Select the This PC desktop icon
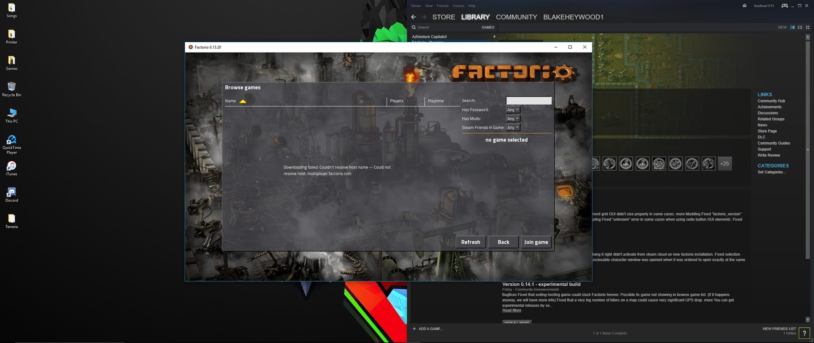The image size is (814, 343). (x=11, y=116)
